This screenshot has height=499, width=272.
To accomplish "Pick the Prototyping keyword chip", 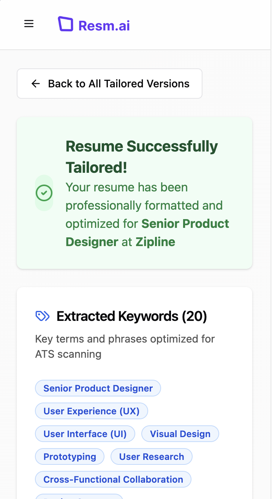I will (70, 456).
